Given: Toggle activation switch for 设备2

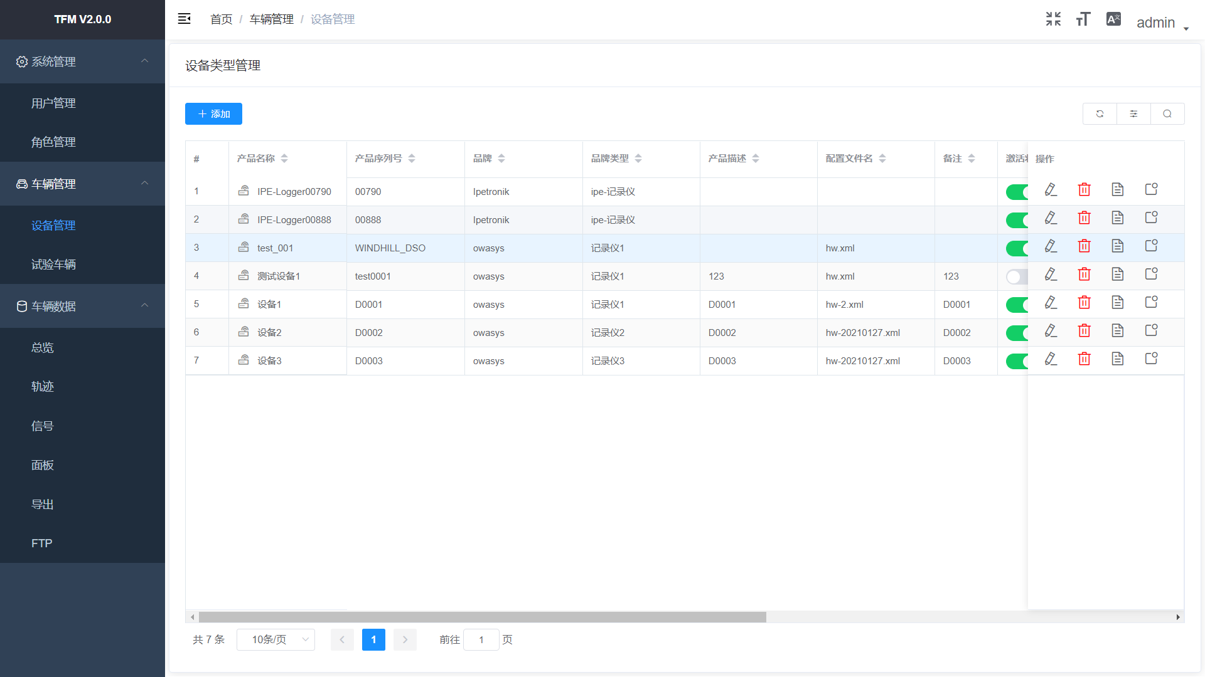Looking at the screenshot, I should [x=1017, y=333].
